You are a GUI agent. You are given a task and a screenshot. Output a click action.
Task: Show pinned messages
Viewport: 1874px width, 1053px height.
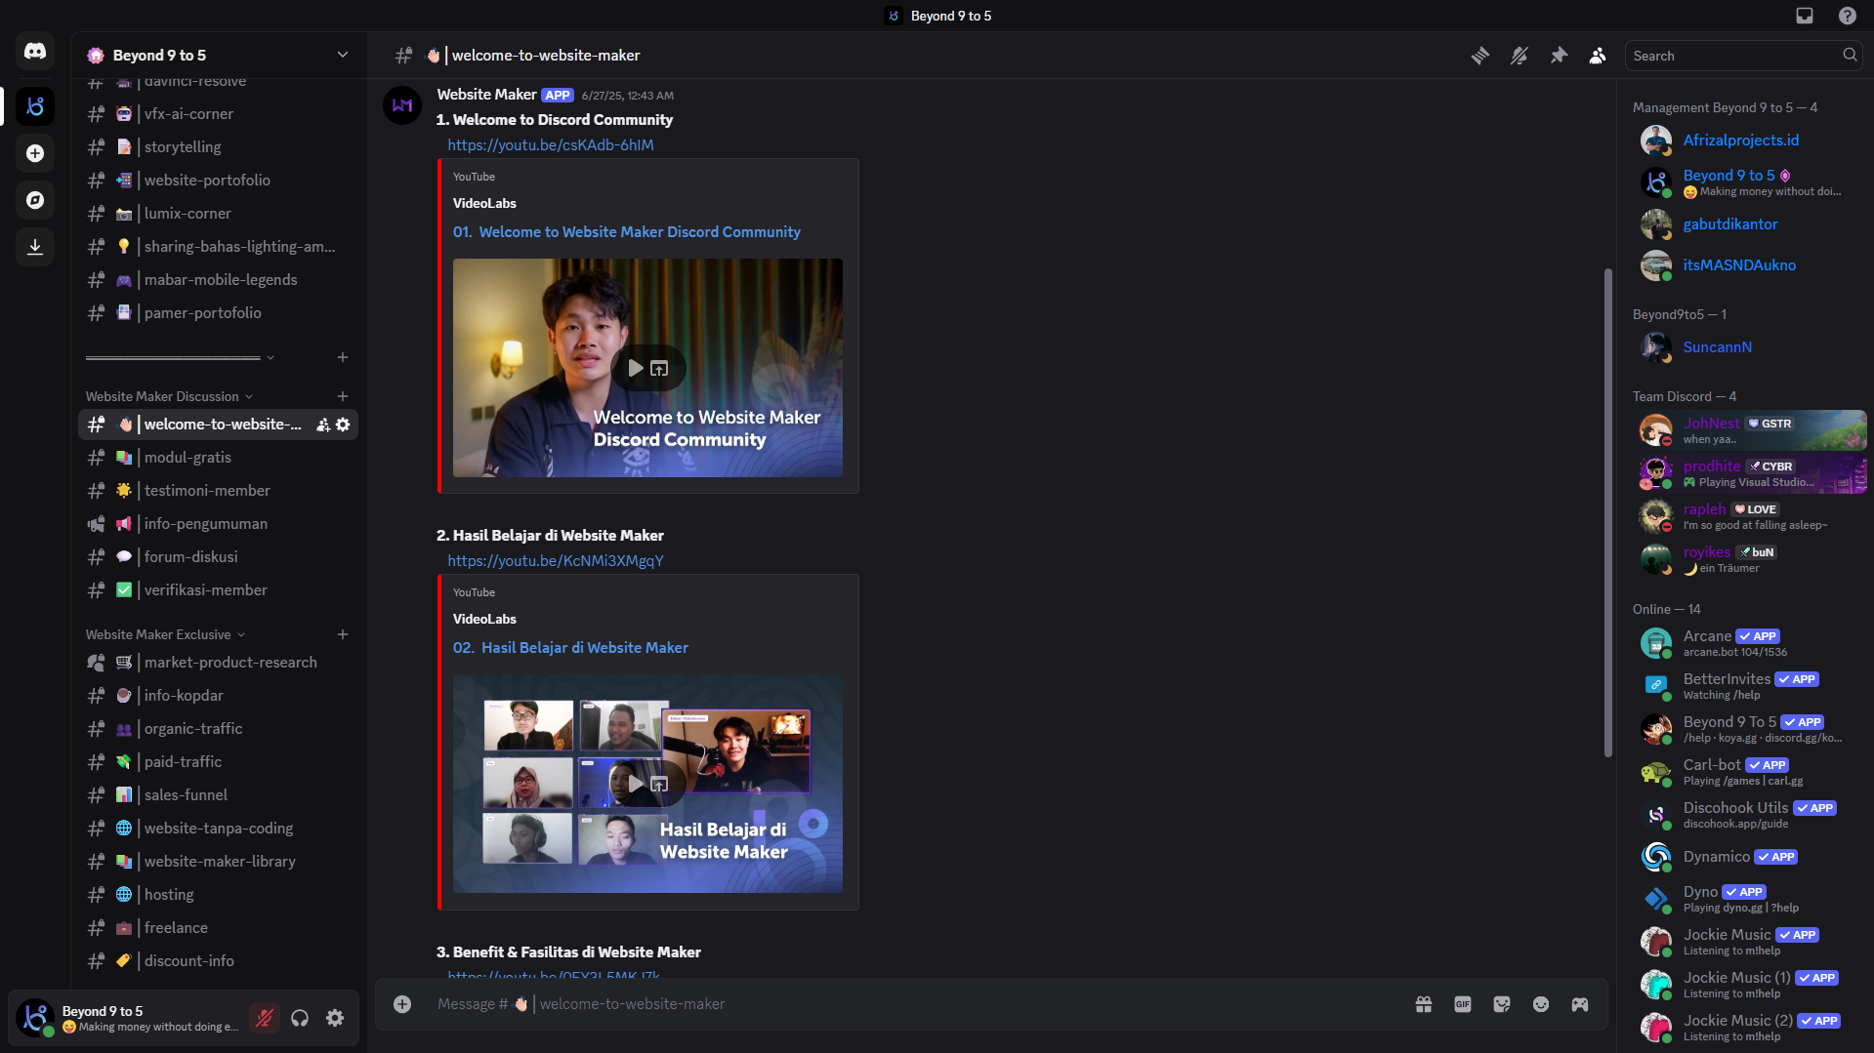[x=1559, y=56]
